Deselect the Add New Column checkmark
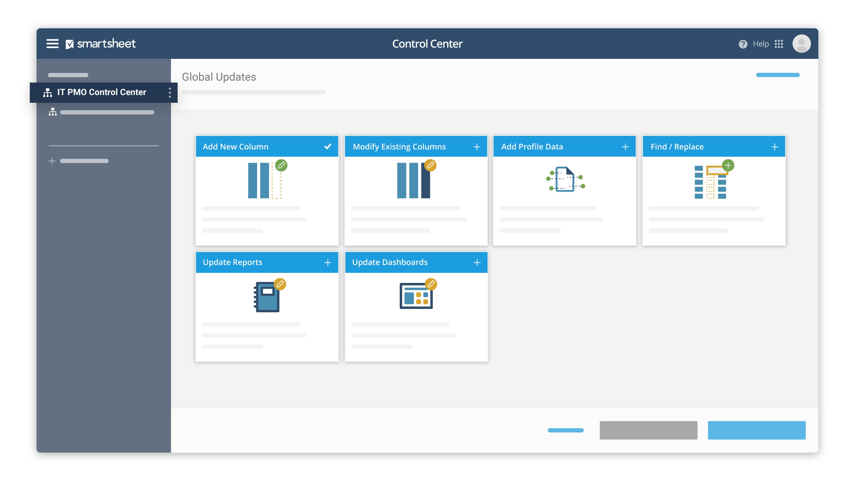 pos(328,146)
